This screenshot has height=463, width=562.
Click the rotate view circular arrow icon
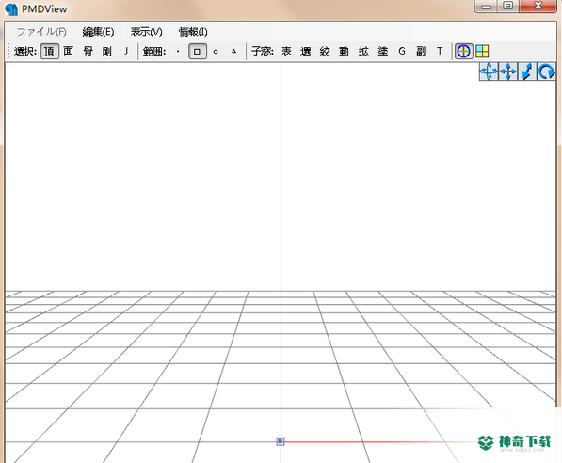coord(546,72)
